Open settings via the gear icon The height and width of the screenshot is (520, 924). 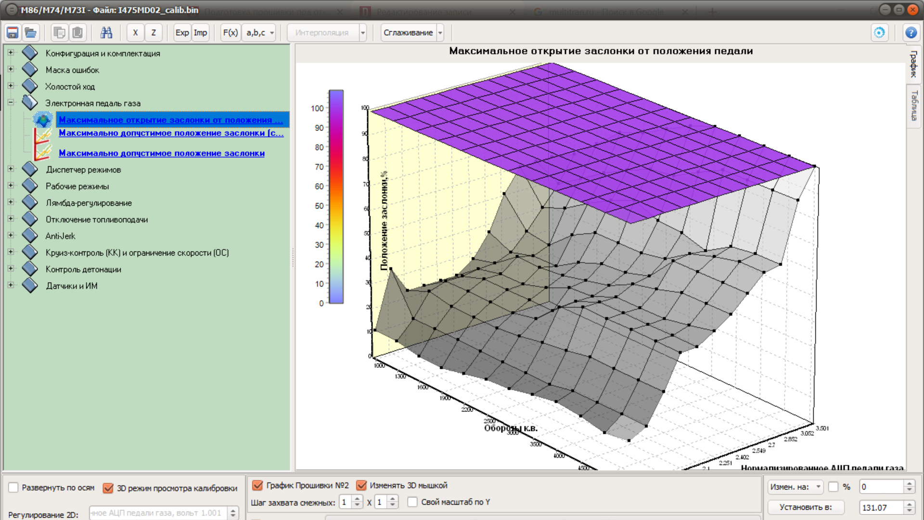coord(879,33)
